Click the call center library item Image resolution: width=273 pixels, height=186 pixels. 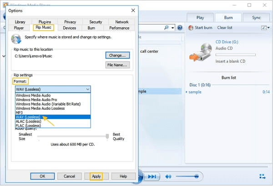tap(149, 51)
